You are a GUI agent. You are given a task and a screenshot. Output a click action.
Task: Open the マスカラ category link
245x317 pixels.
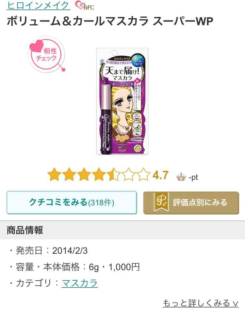[x=80, y=283]
